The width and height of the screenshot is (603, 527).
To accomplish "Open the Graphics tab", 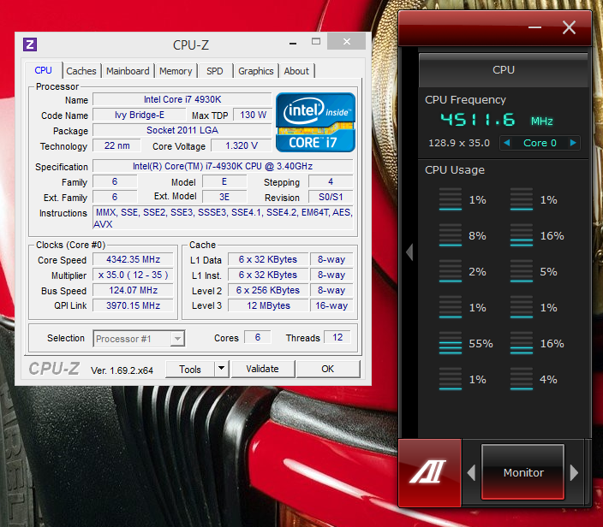I will (x=256, y=71).
